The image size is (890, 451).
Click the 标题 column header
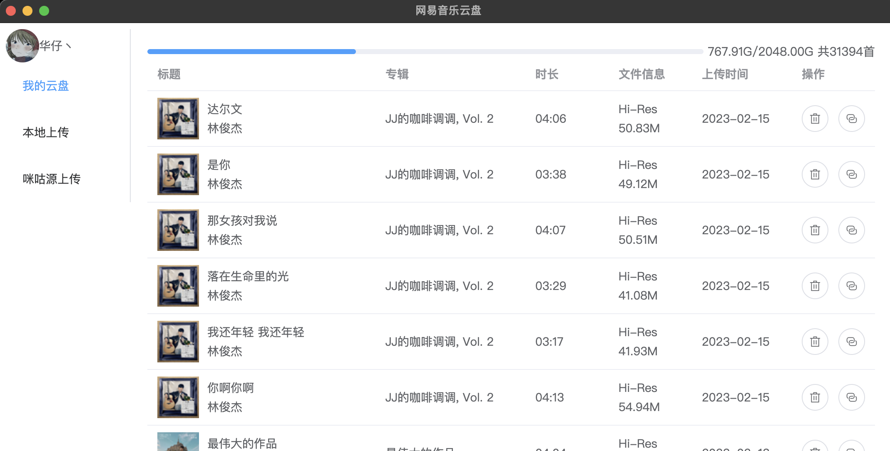point(169,74)
